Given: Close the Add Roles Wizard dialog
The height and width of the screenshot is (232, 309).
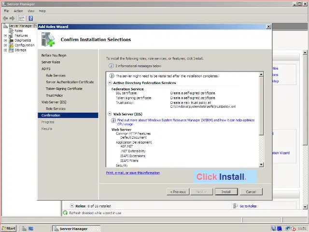Looking at the screenshot, I should 268,27.
